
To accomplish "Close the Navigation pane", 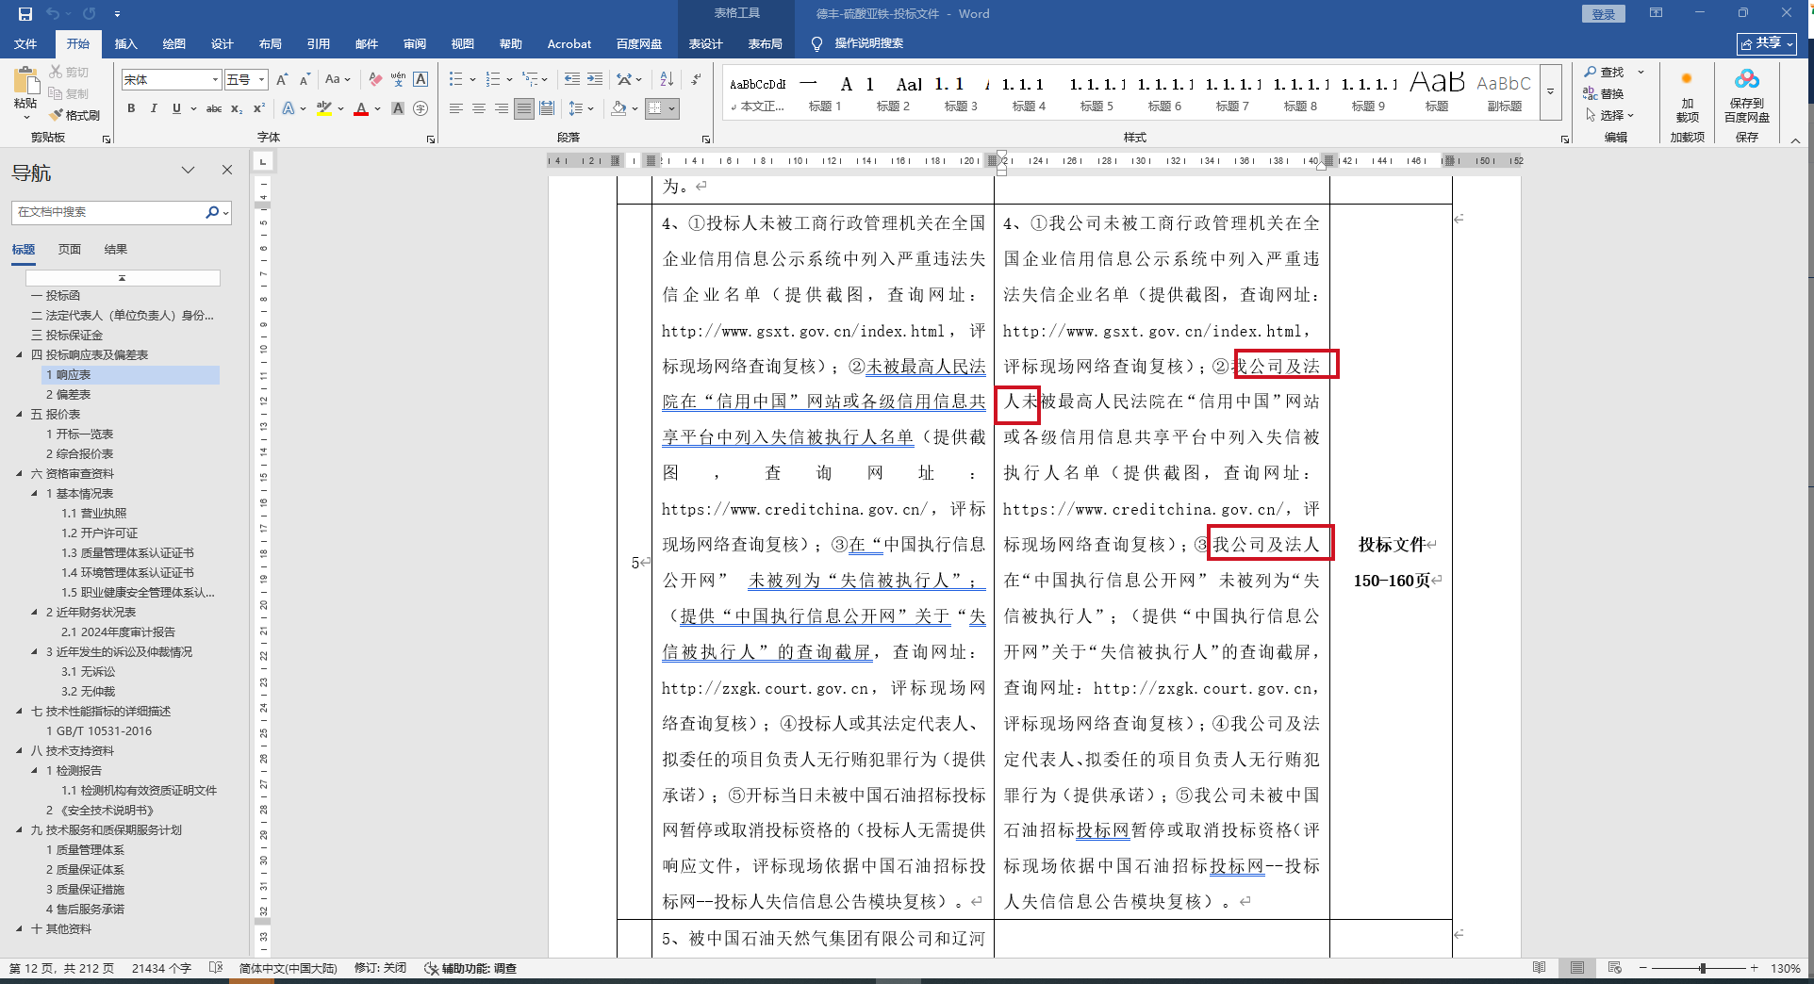I will tap(226, 171).
